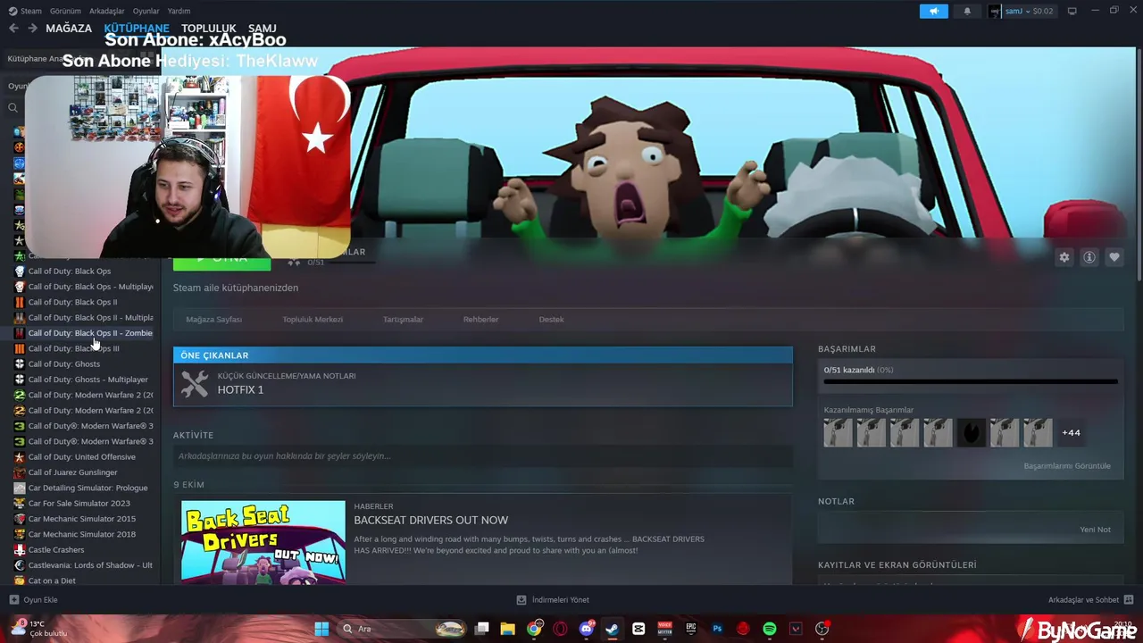Switch to the SAMJ profile tab
This screenshot has height=643, width=1143.
(x=262, y=28)
